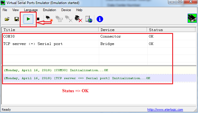The width and height of the screenshot is (198, 113).
Task: Click the Save floppy disk icon
Action: 17,19
